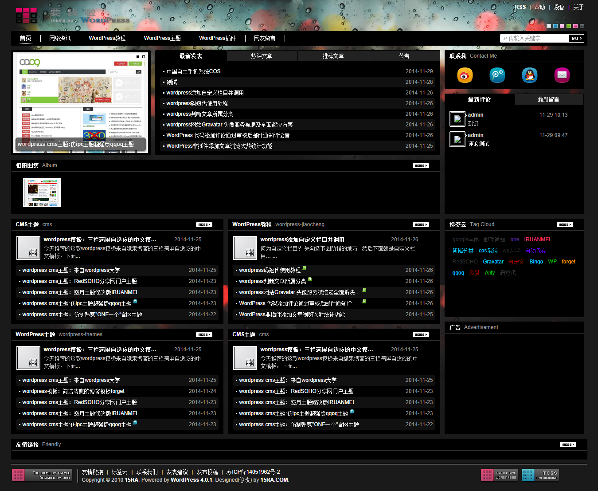Choose the green theme color swatch
The width and height of the screenshot is (598, 491).
(x=569, y=26)
